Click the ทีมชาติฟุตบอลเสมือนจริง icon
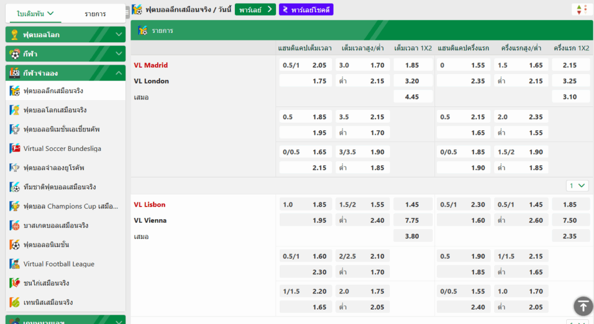 tap(15, 187)
